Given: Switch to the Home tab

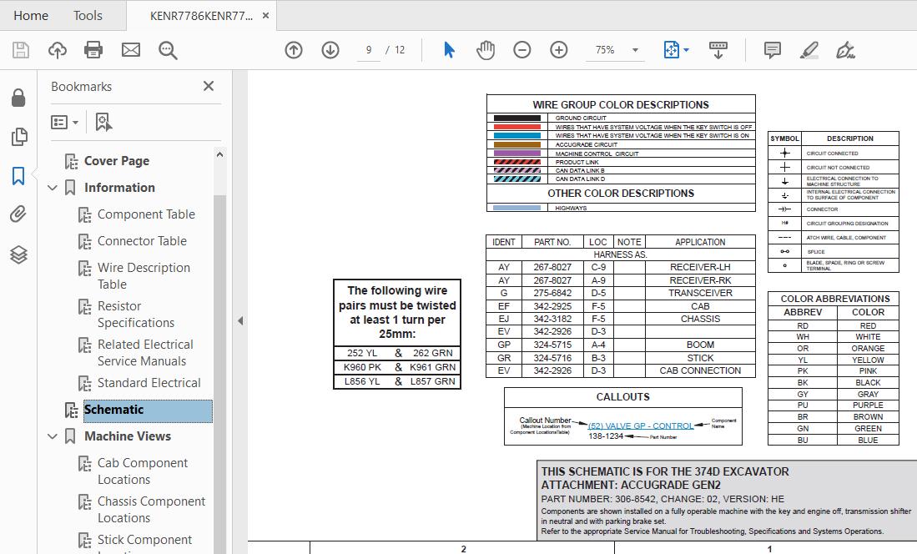Looking at the screenshot, I should pyautogui.click(x=31, y=16).
